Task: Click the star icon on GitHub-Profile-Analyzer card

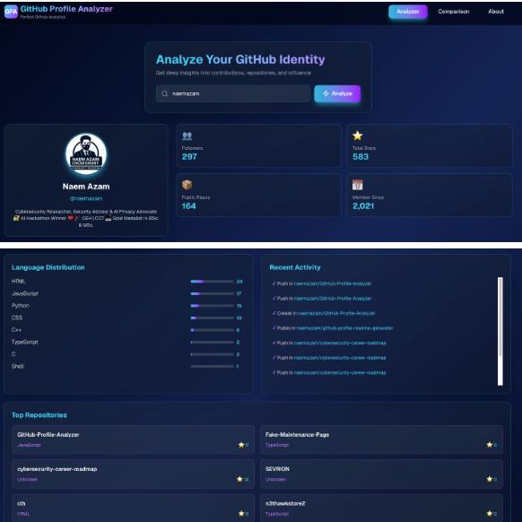Action: coord(241,445)
